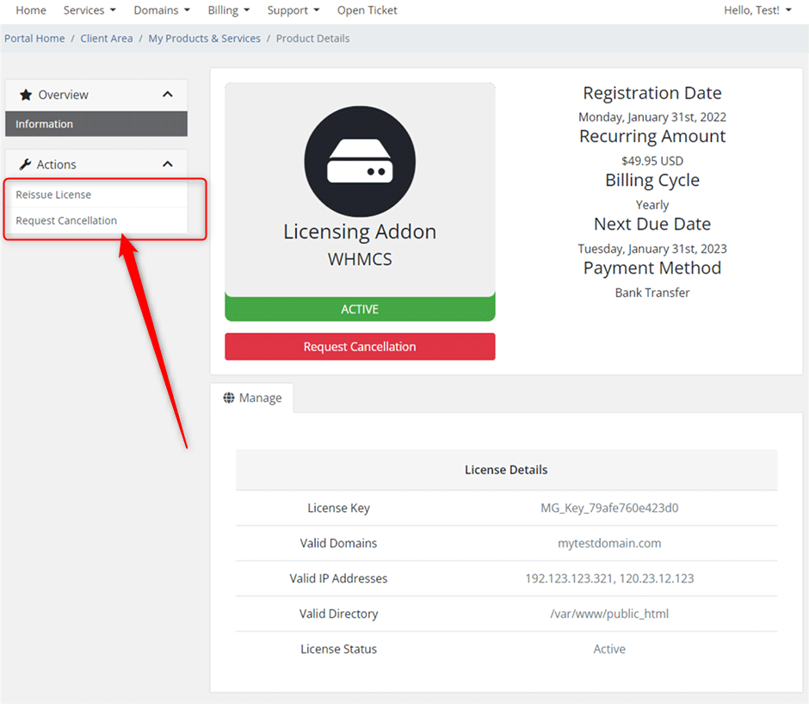This screenshot has width=809, height=704.
Task: Click the Yearly billing cycle value
Action: tap(652, 205)
